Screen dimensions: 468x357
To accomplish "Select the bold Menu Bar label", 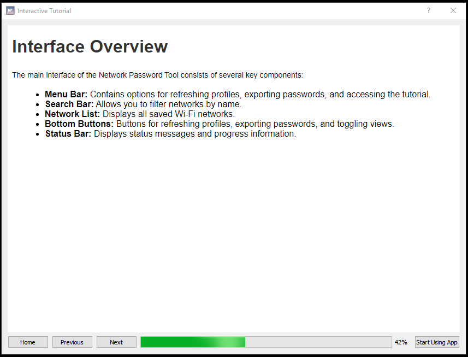I will click(66, 94).
